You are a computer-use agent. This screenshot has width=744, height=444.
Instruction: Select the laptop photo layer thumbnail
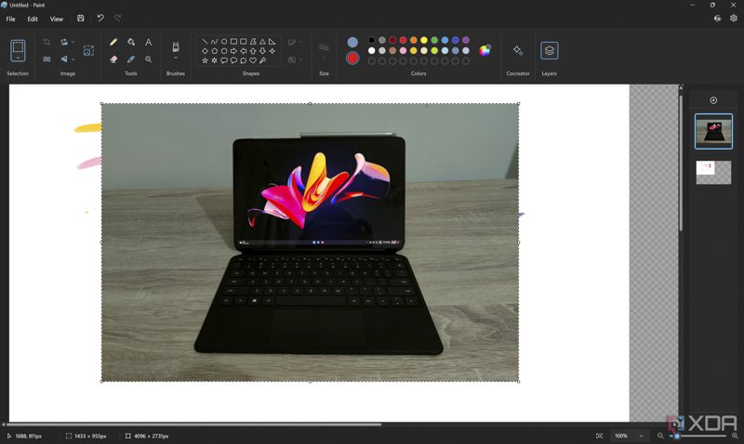point(713,131)
